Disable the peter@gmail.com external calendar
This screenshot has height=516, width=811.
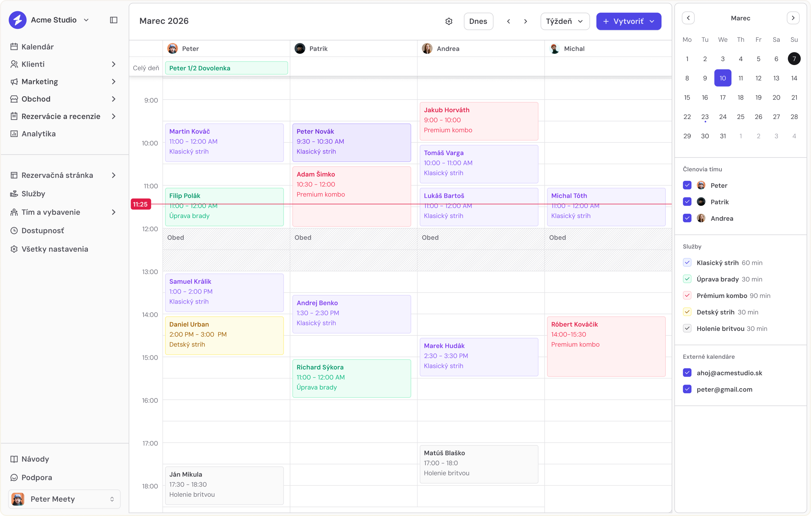coord(687,389)
